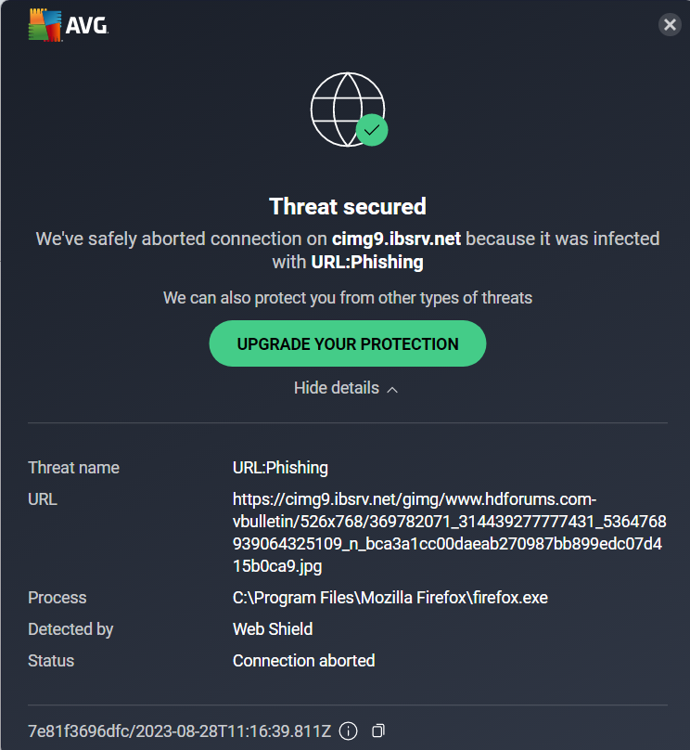The image size is (690, 750).
Task: Click the Threat secured heading
Action: (348, 206)
